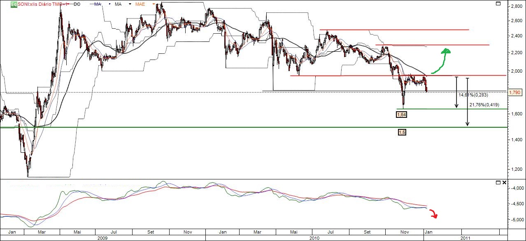This screenshot has height=241, width=526.
Task: Select the black MA indicator label
Action: [118, 4]
